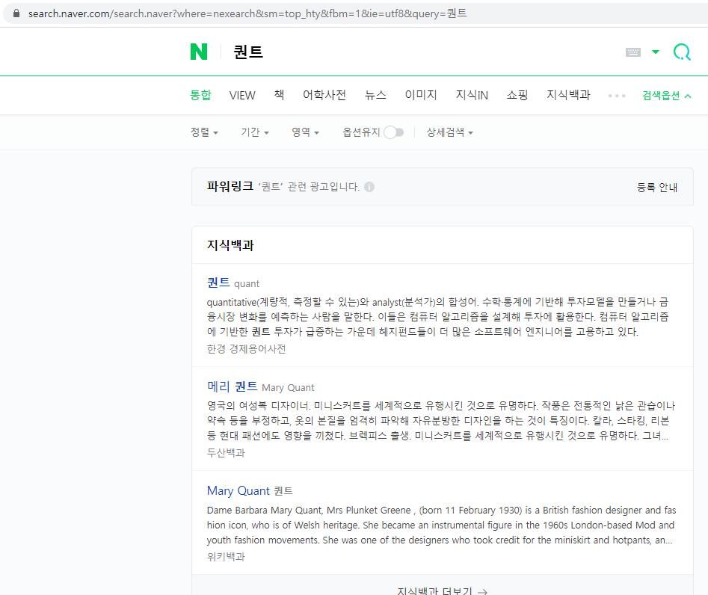Click the snippet starting 'Dame Barbara Mary Quant'
Viewport: 708px width, 595px height.
(x=442, y=525)
